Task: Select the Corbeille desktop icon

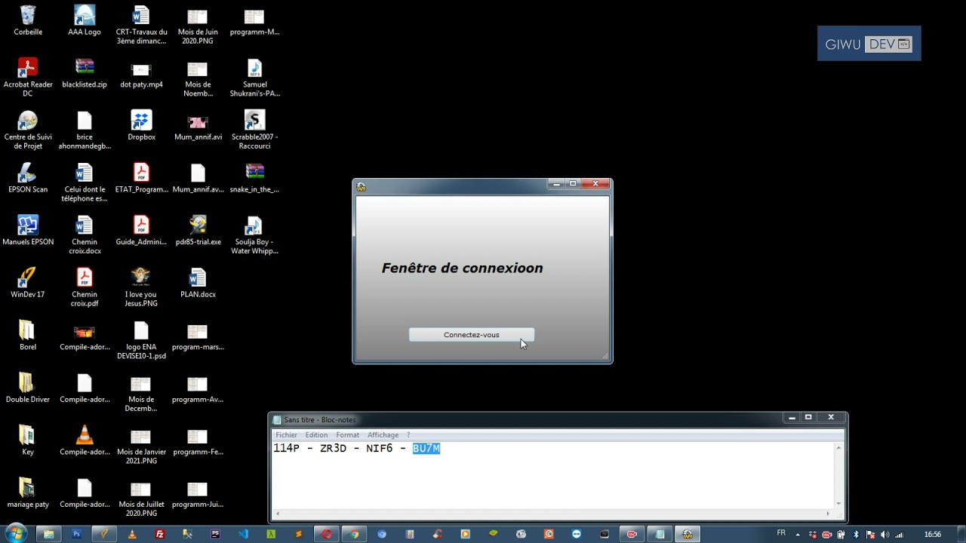Action: click(x=28, y=21)
